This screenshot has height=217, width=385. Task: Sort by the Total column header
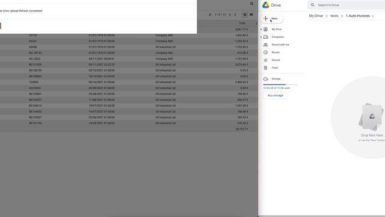point(242,23)
